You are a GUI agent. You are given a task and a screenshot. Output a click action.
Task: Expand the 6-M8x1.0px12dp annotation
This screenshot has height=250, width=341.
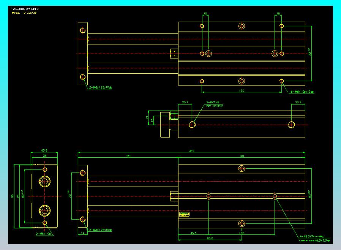[302, 91]
